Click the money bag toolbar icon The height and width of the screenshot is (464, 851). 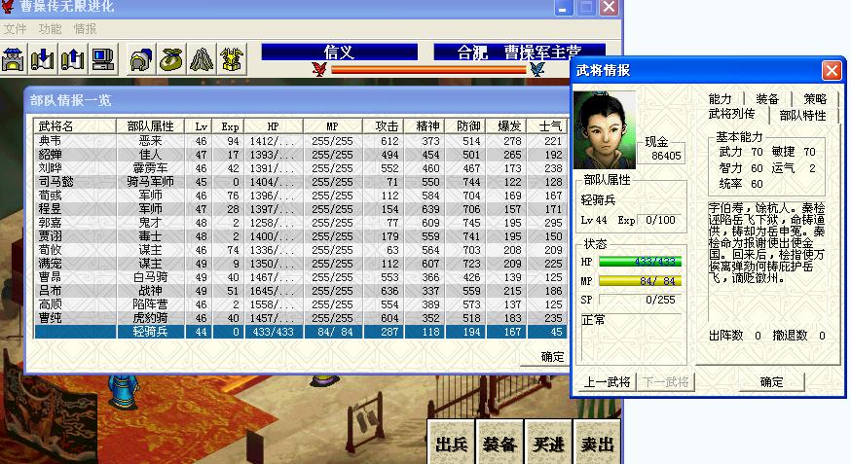[171, 59]
